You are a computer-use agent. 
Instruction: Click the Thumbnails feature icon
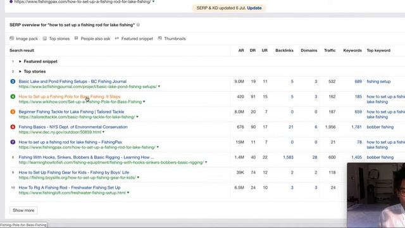click(x=160, y=38)
